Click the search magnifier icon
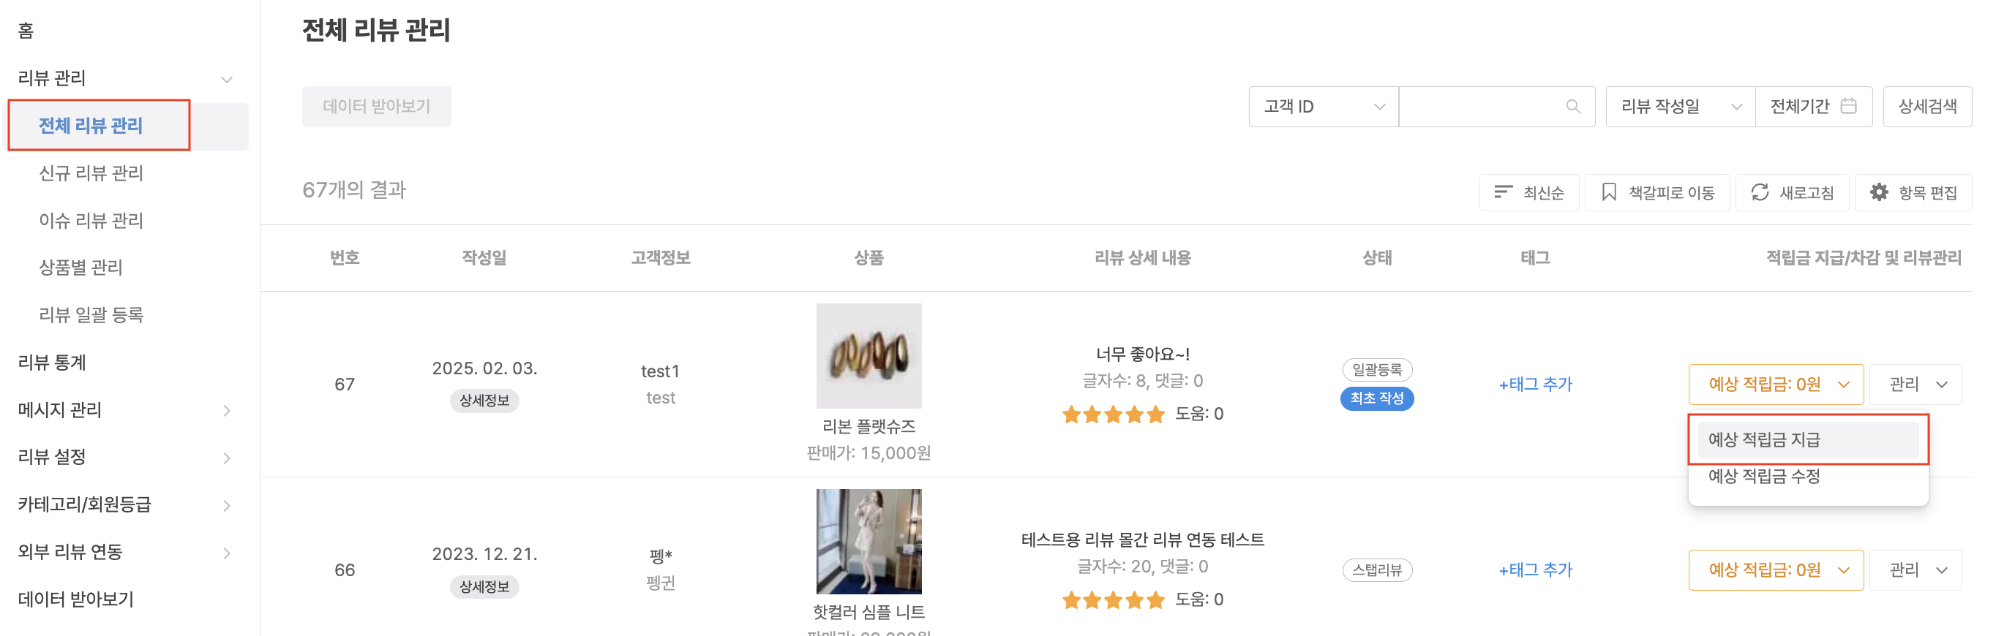This screenshot has width=1996, height=636. click(x=1572, y=107)
